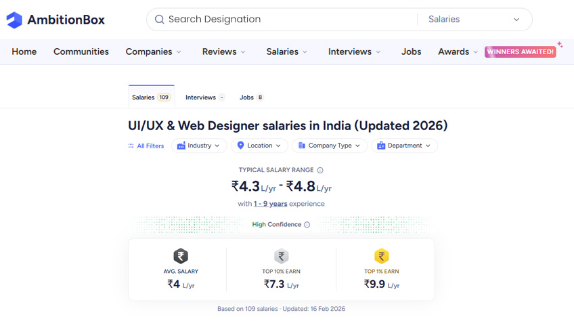Click the ₹7.3 L/yr top 10% value
The width and height of the screenshot is (574, 323).
pos(281,284)
